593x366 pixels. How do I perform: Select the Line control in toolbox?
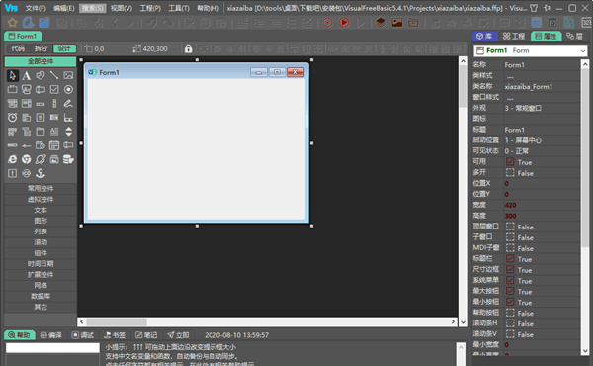pyautogui.click(x=54, y=75)
